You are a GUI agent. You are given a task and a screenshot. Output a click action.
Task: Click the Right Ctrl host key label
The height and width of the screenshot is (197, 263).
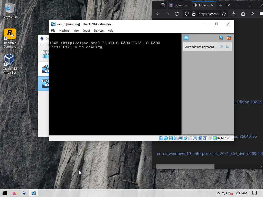223,138
